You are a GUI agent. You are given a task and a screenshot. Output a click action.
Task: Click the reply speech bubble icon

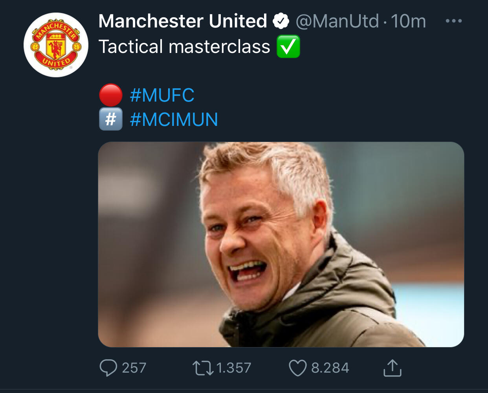(108, 368)
